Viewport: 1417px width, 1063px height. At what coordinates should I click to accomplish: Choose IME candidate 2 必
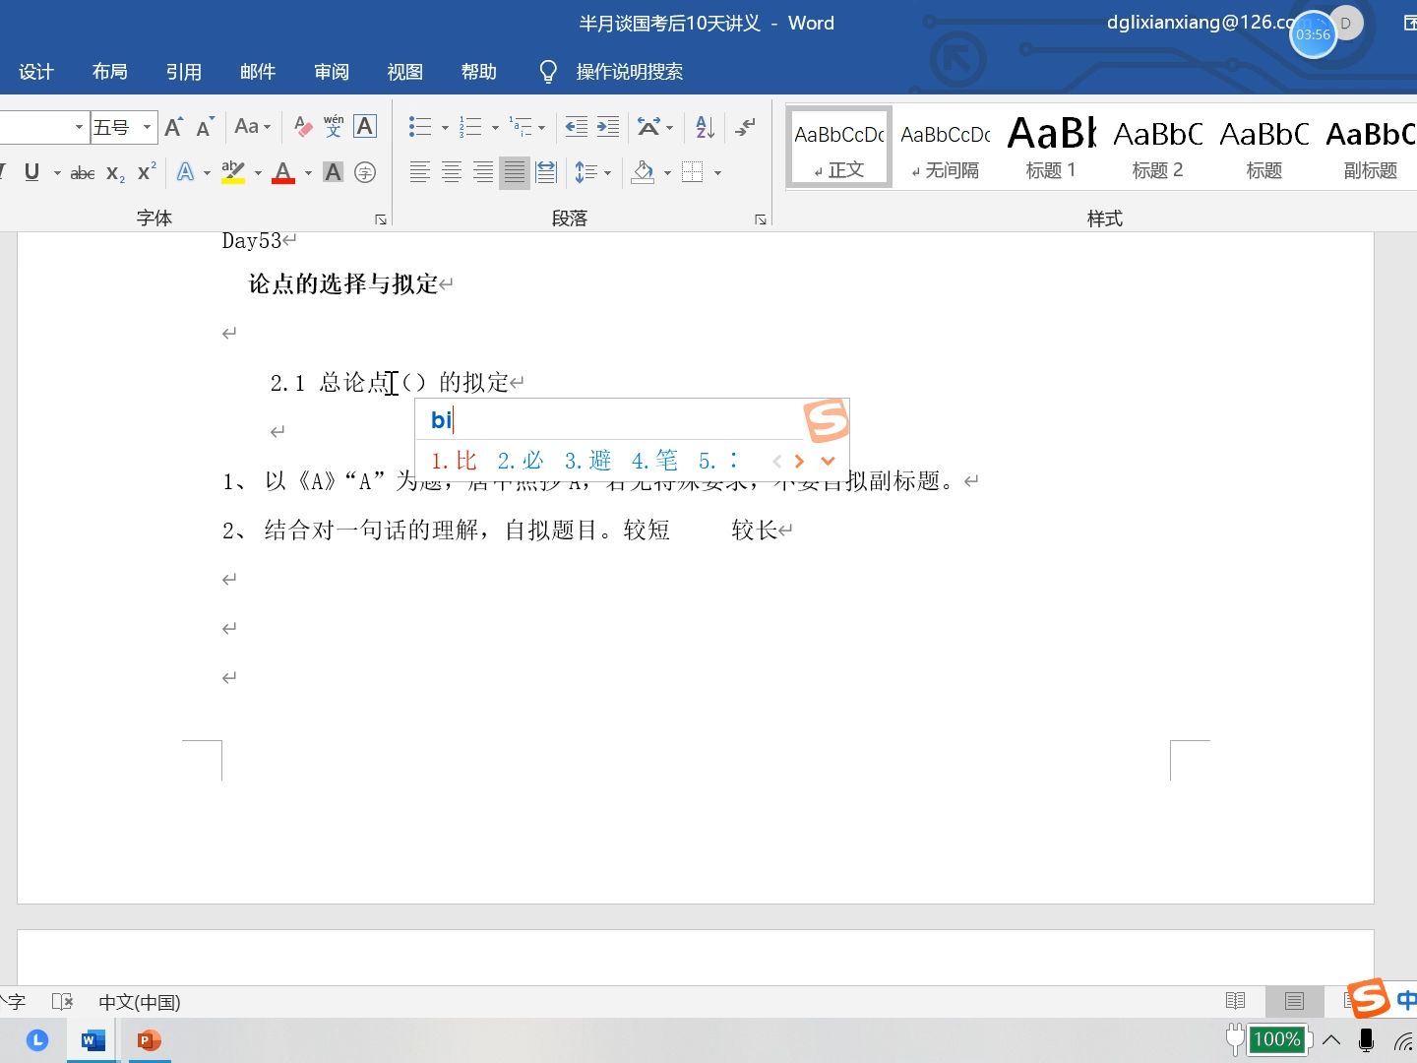click(521, 461)
